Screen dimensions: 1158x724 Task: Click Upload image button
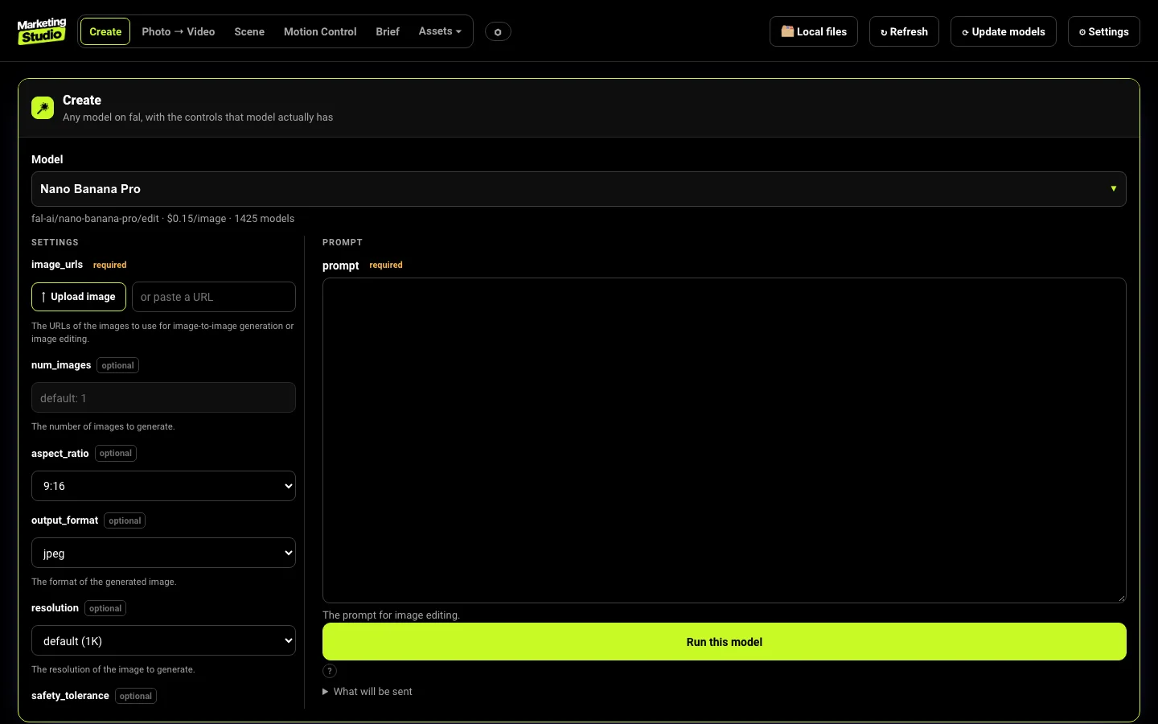point(79,297)
